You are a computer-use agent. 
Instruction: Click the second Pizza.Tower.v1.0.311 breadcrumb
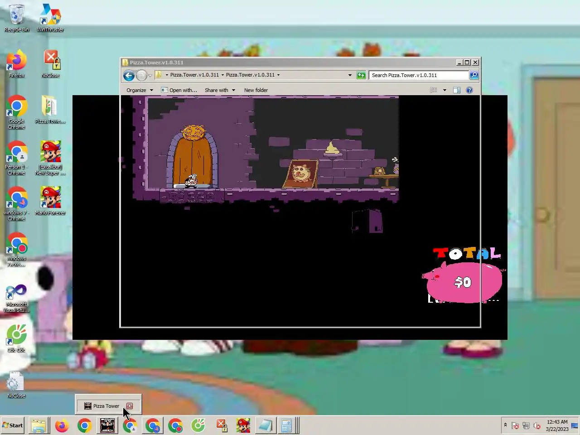pyautogui.click(x=250, y=75)
